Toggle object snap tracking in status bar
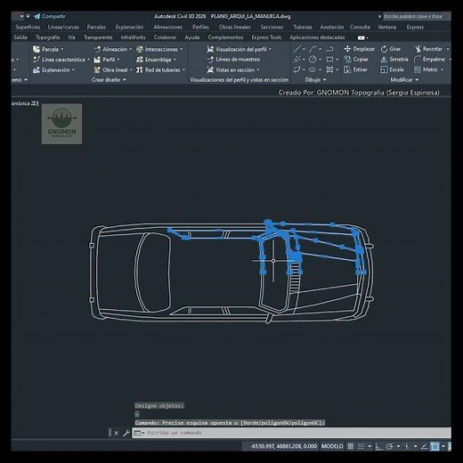This screenshot has width=463, height=463. (x=425, y=446)
